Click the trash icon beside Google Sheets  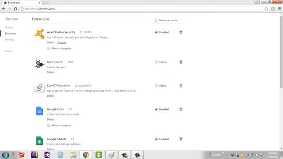pyautogui.click(x=181, y=139)
